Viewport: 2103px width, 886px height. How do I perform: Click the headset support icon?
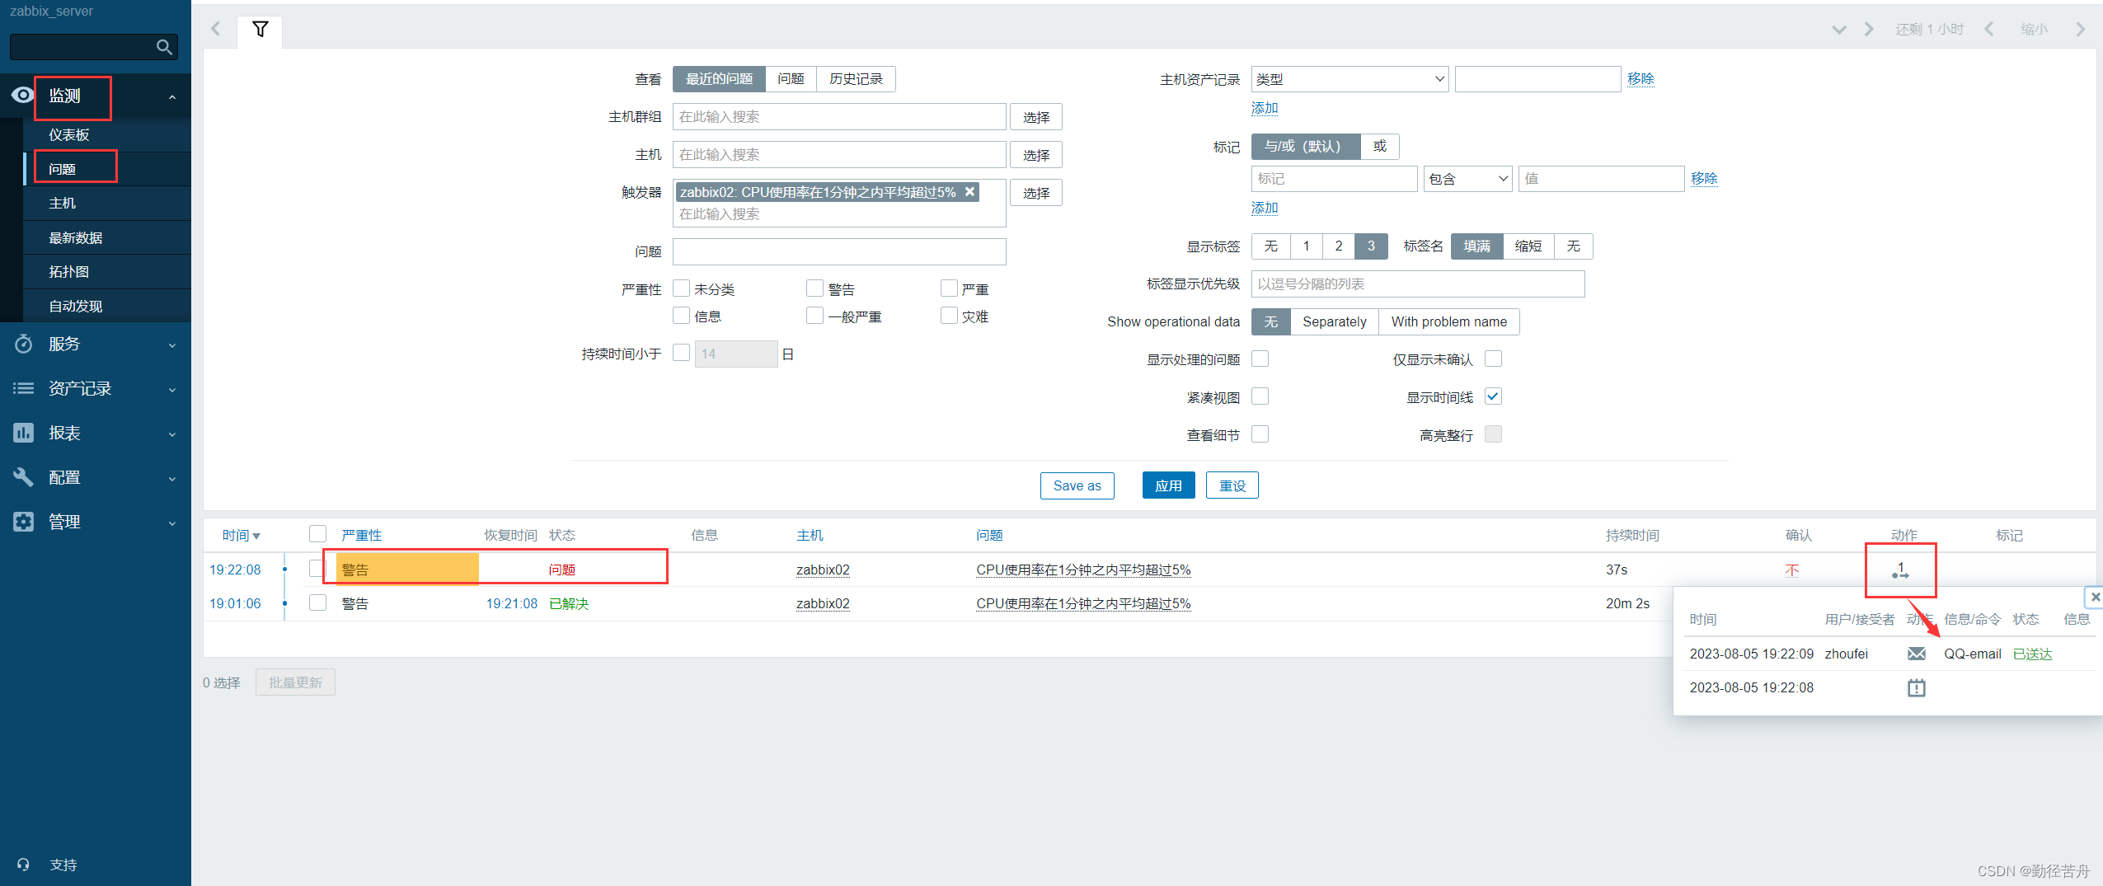click(23, 865)
